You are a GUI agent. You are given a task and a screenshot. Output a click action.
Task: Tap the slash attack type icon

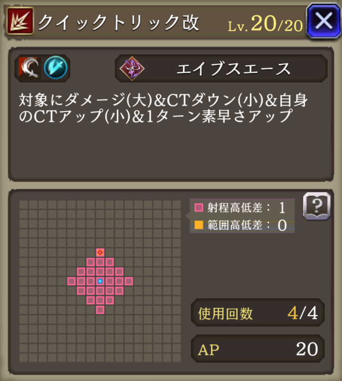(29, 68)
